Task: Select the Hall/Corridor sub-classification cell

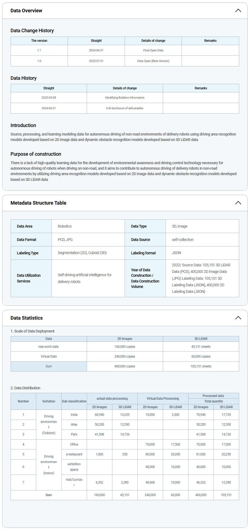Action: point(74,482)
